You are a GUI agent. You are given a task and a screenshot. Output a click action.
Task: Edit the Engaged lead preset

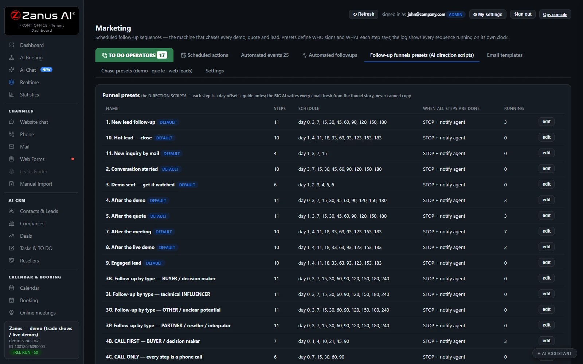547,262
